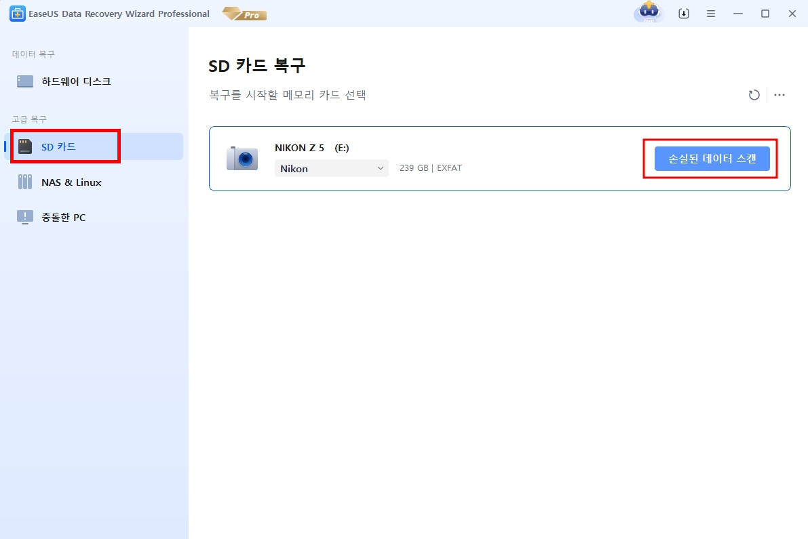Click the SD 카드 복구 heading

256,66
